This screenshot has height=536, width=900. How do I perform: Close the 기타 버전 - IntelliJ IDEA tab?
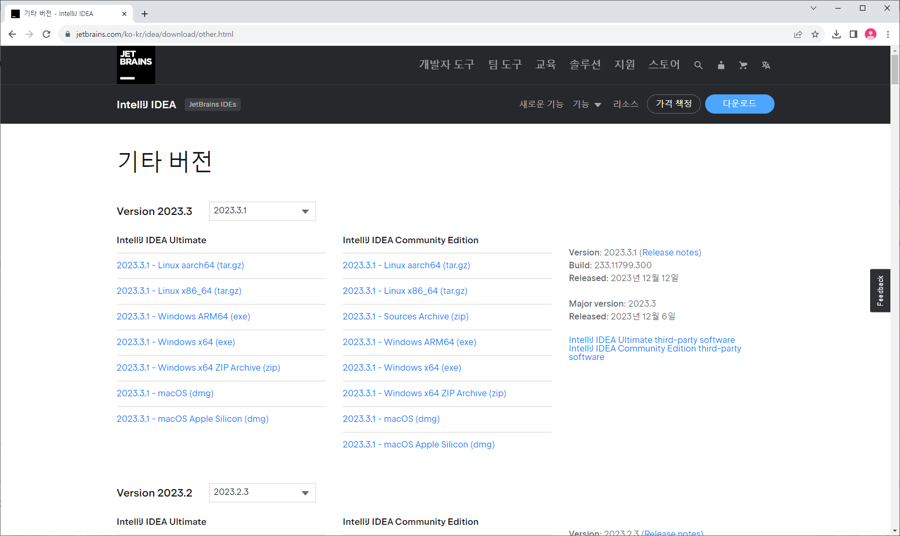(x=124, y=14)
